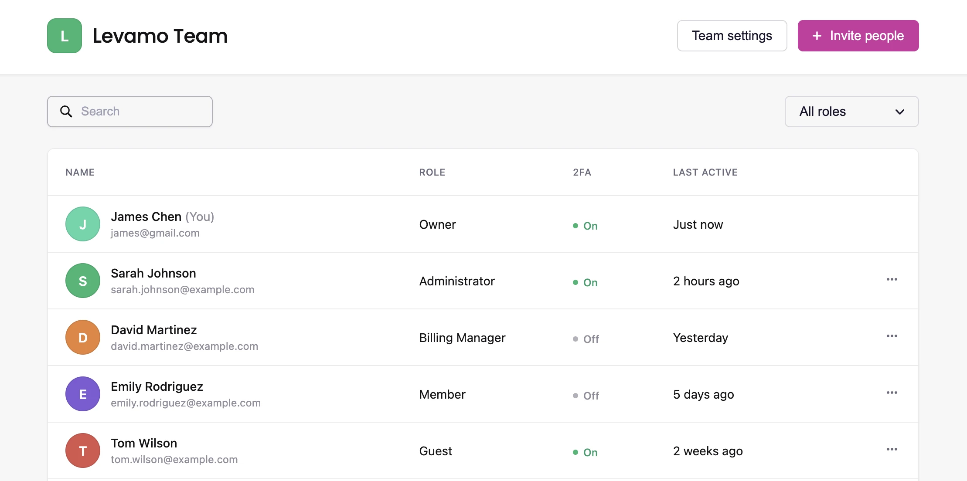Image resolution: width=967 pixels, height=481 pixels.
Task: Click the 2 weeks ago cell
Action: [x=708, y=451]
